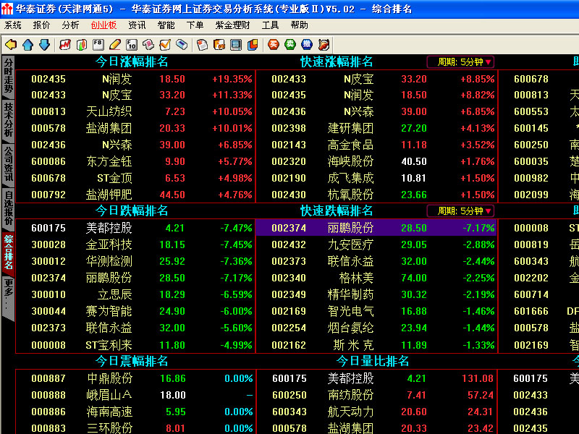Click the orange checkmark toolbar icon

click(165, 45)
